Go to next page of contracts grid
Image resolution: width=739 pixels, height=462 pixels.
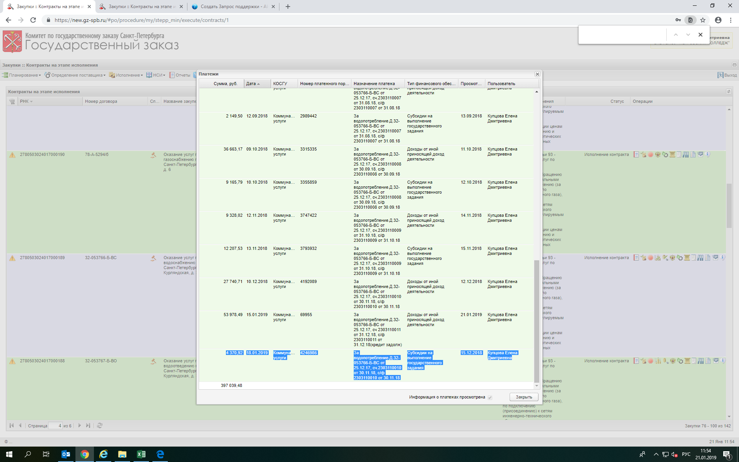point(80,425)
